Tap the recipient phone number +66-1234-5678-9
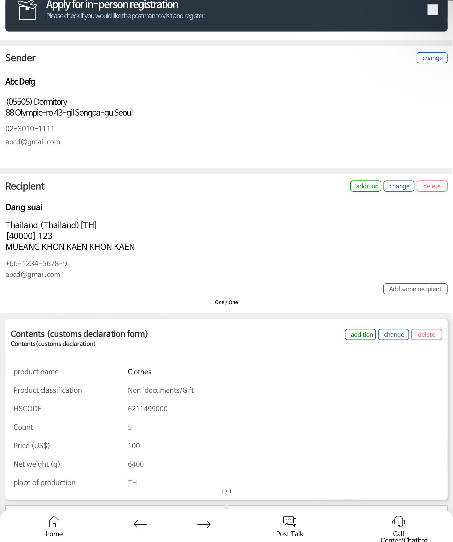Viewport: 453px width, 542px height. click(36, 263)
